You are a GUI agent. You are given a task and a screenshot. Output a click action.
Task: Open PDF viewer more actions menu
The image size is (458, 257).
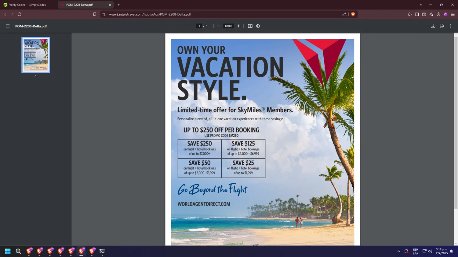click(x=450, y=26)
